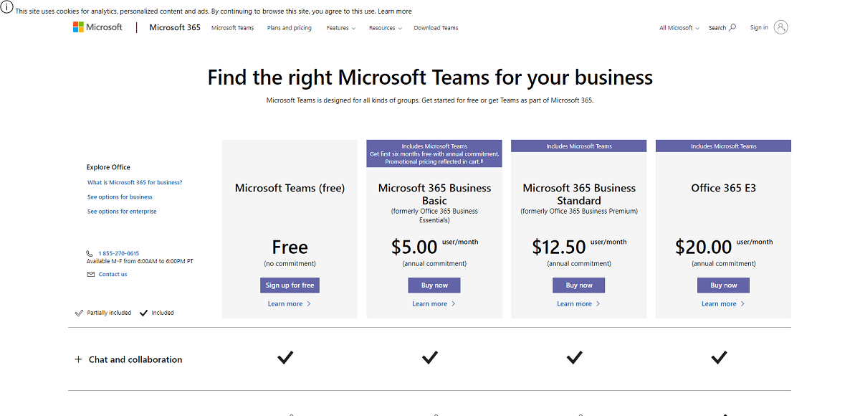Open What is Microsoft 365 for business?
Viewport: 860px width, 416px height.
click(x=135, y=182)
